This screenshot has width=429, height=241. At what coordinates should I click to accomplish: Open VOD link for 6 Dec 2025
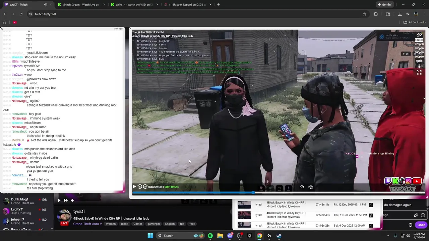pos(371,226)
